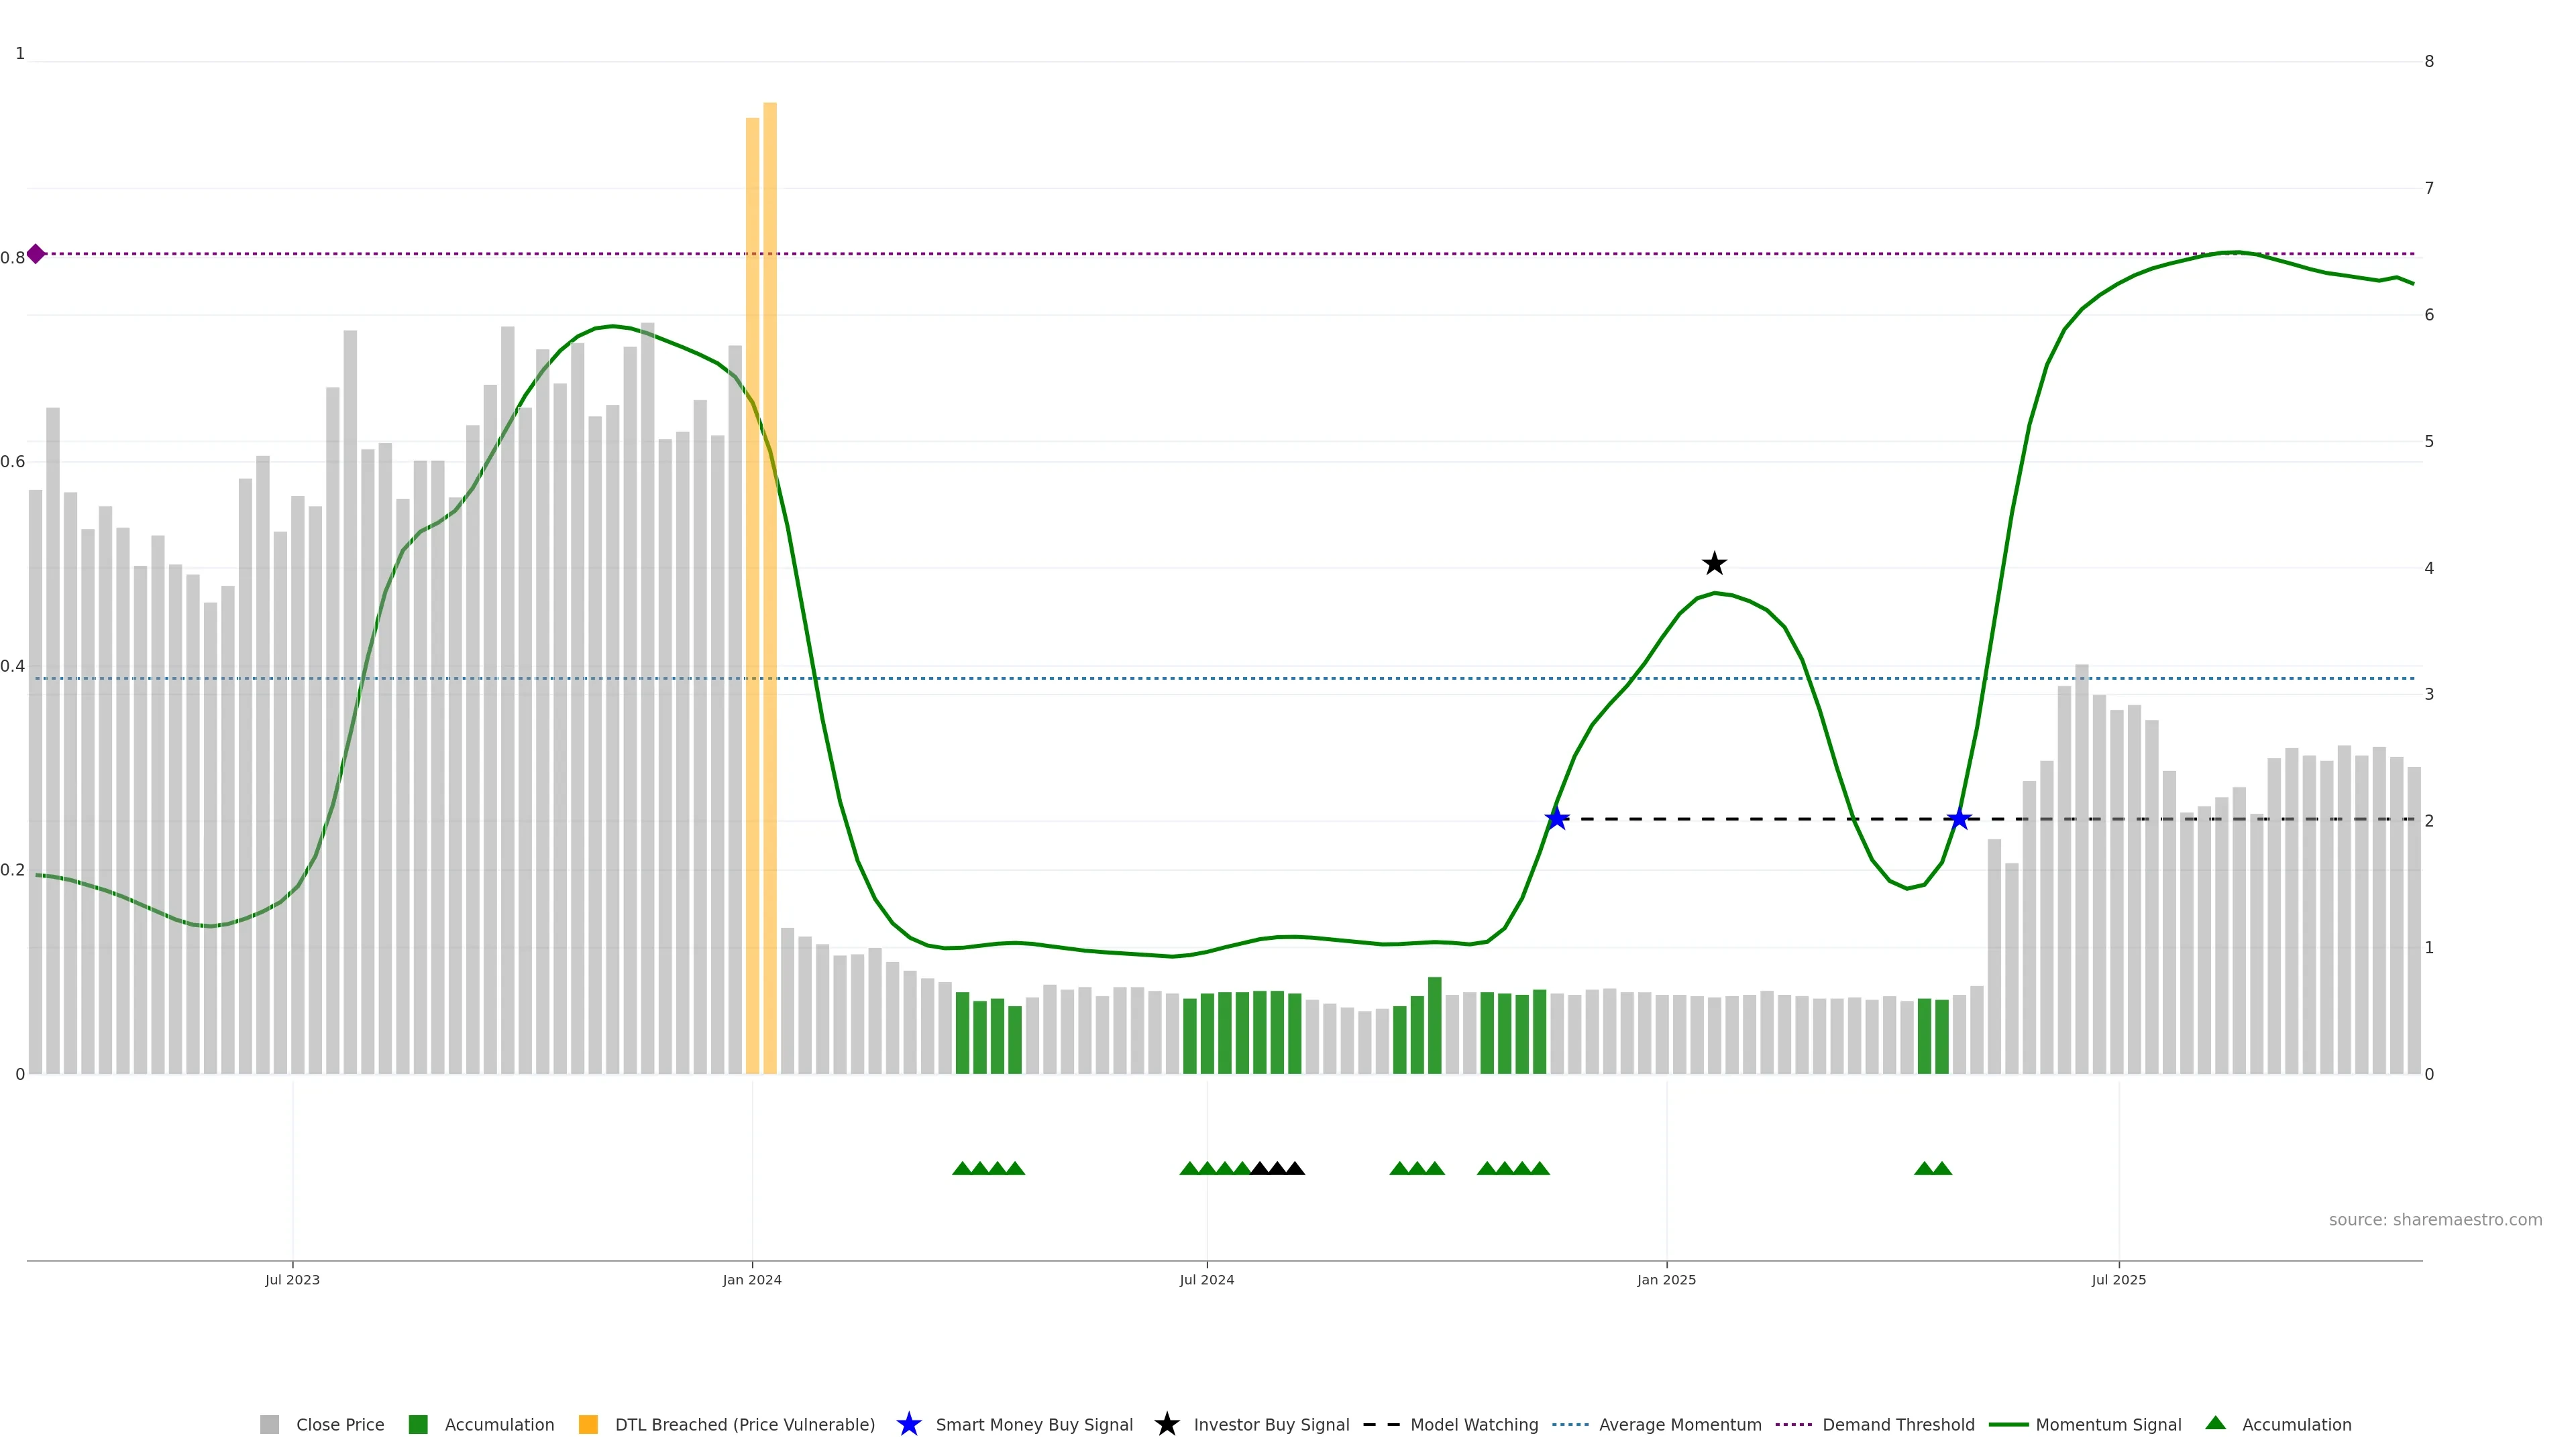The height and width of the screenshot is (1448, 2576).
Task: Click the Average Momentum legend label
Action: (1680, 1425)
